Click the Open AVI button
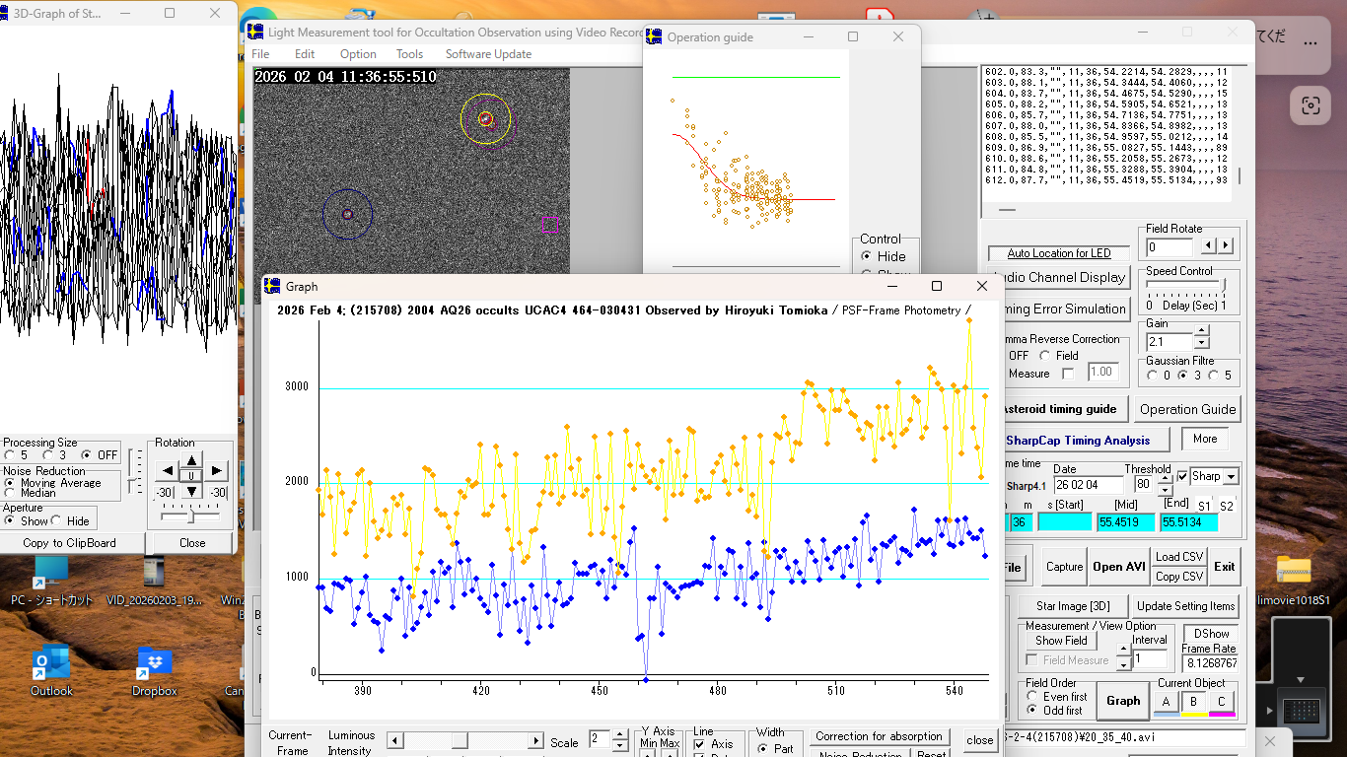 pyautogui.click(x=1119, y=567)
